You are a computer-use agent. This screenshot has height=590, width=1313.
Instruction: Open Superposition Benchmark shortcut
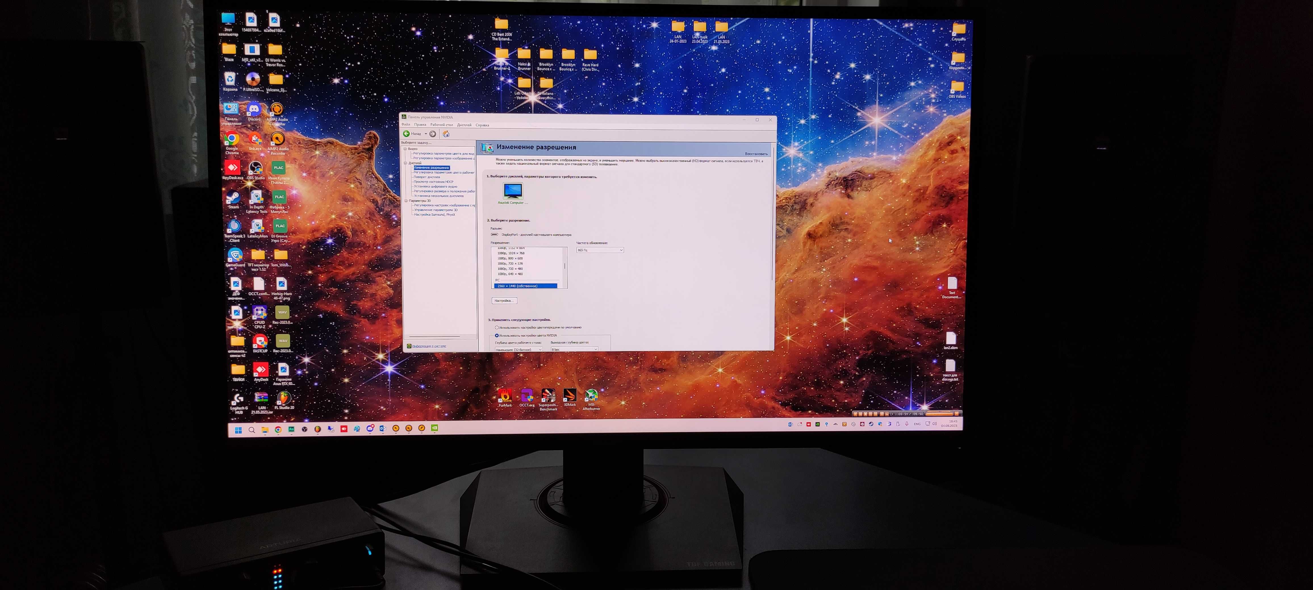pyautogui.click(x=548, y=400)
